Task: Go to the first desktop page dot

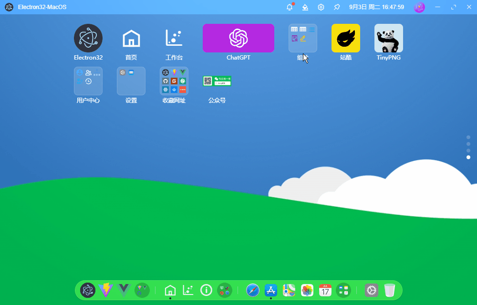Action: tap(468, 137)
